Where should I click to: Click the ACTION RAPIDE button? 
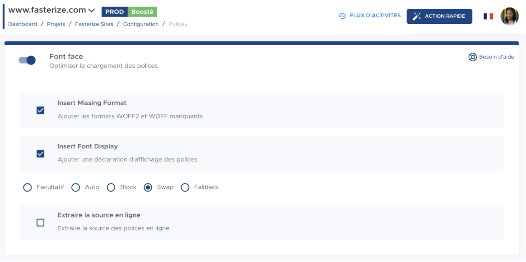pyautogui.click(x=439, y=16)
